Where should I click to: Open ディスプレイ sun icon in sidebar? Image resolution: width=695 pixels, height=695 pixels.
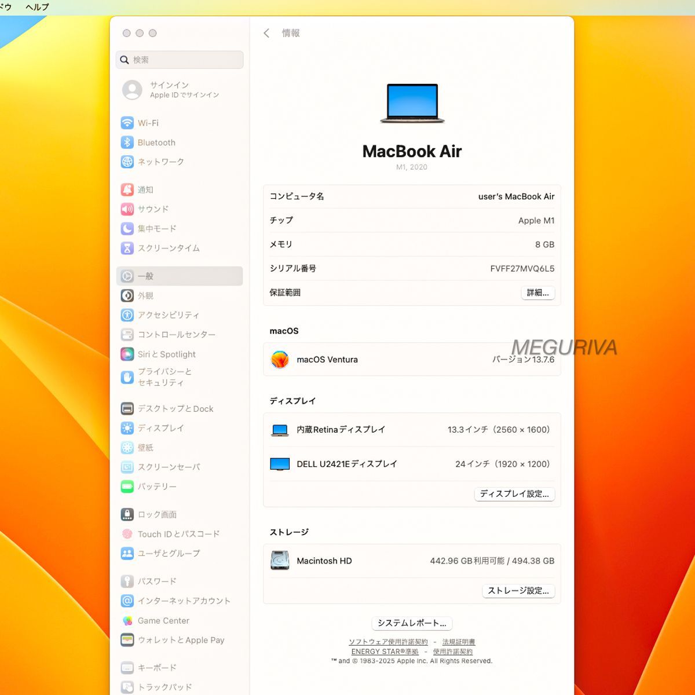127,428
